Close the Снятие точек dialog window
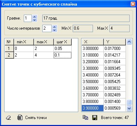The height and width of the screenshot is (126, 137). [x=133, y=4]
